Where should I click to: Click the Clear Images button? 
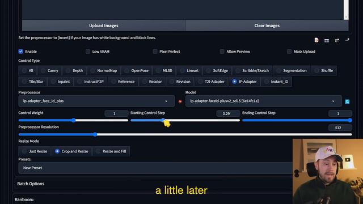pyautogui.click(x=267, y=25)
